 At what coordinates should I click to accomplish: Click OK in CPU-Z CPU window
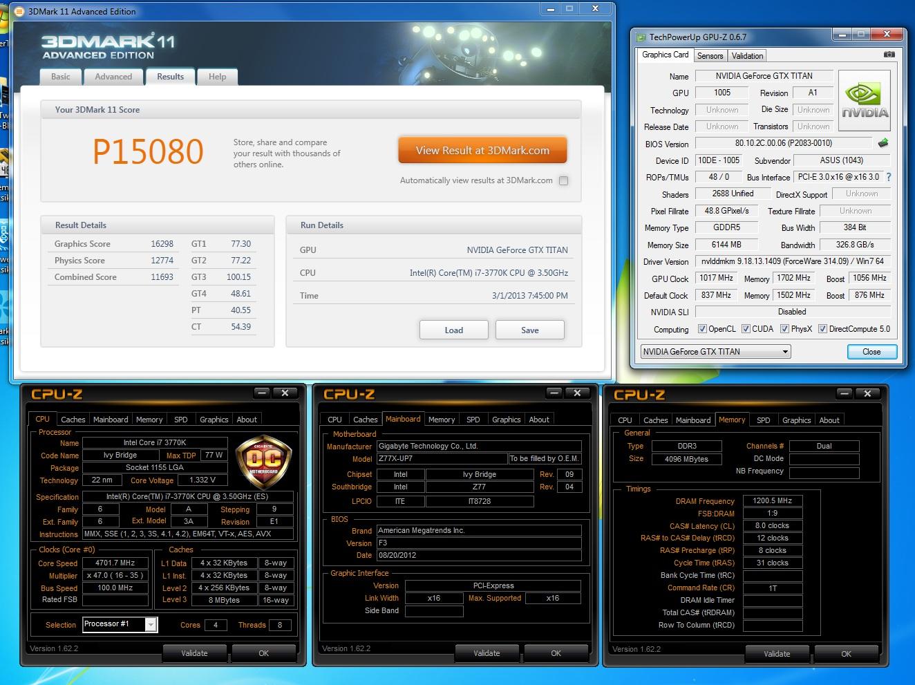(x=264, y=653)
